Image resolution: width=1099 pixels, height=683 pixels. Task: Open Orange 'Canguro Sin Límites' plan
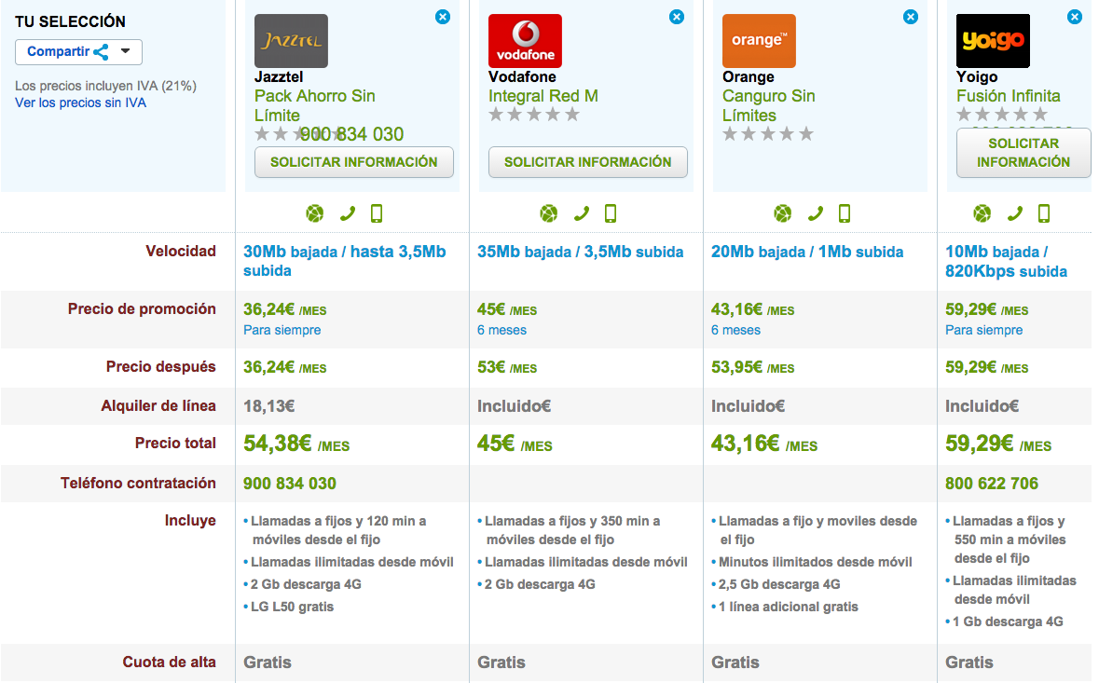coord(769,106)
